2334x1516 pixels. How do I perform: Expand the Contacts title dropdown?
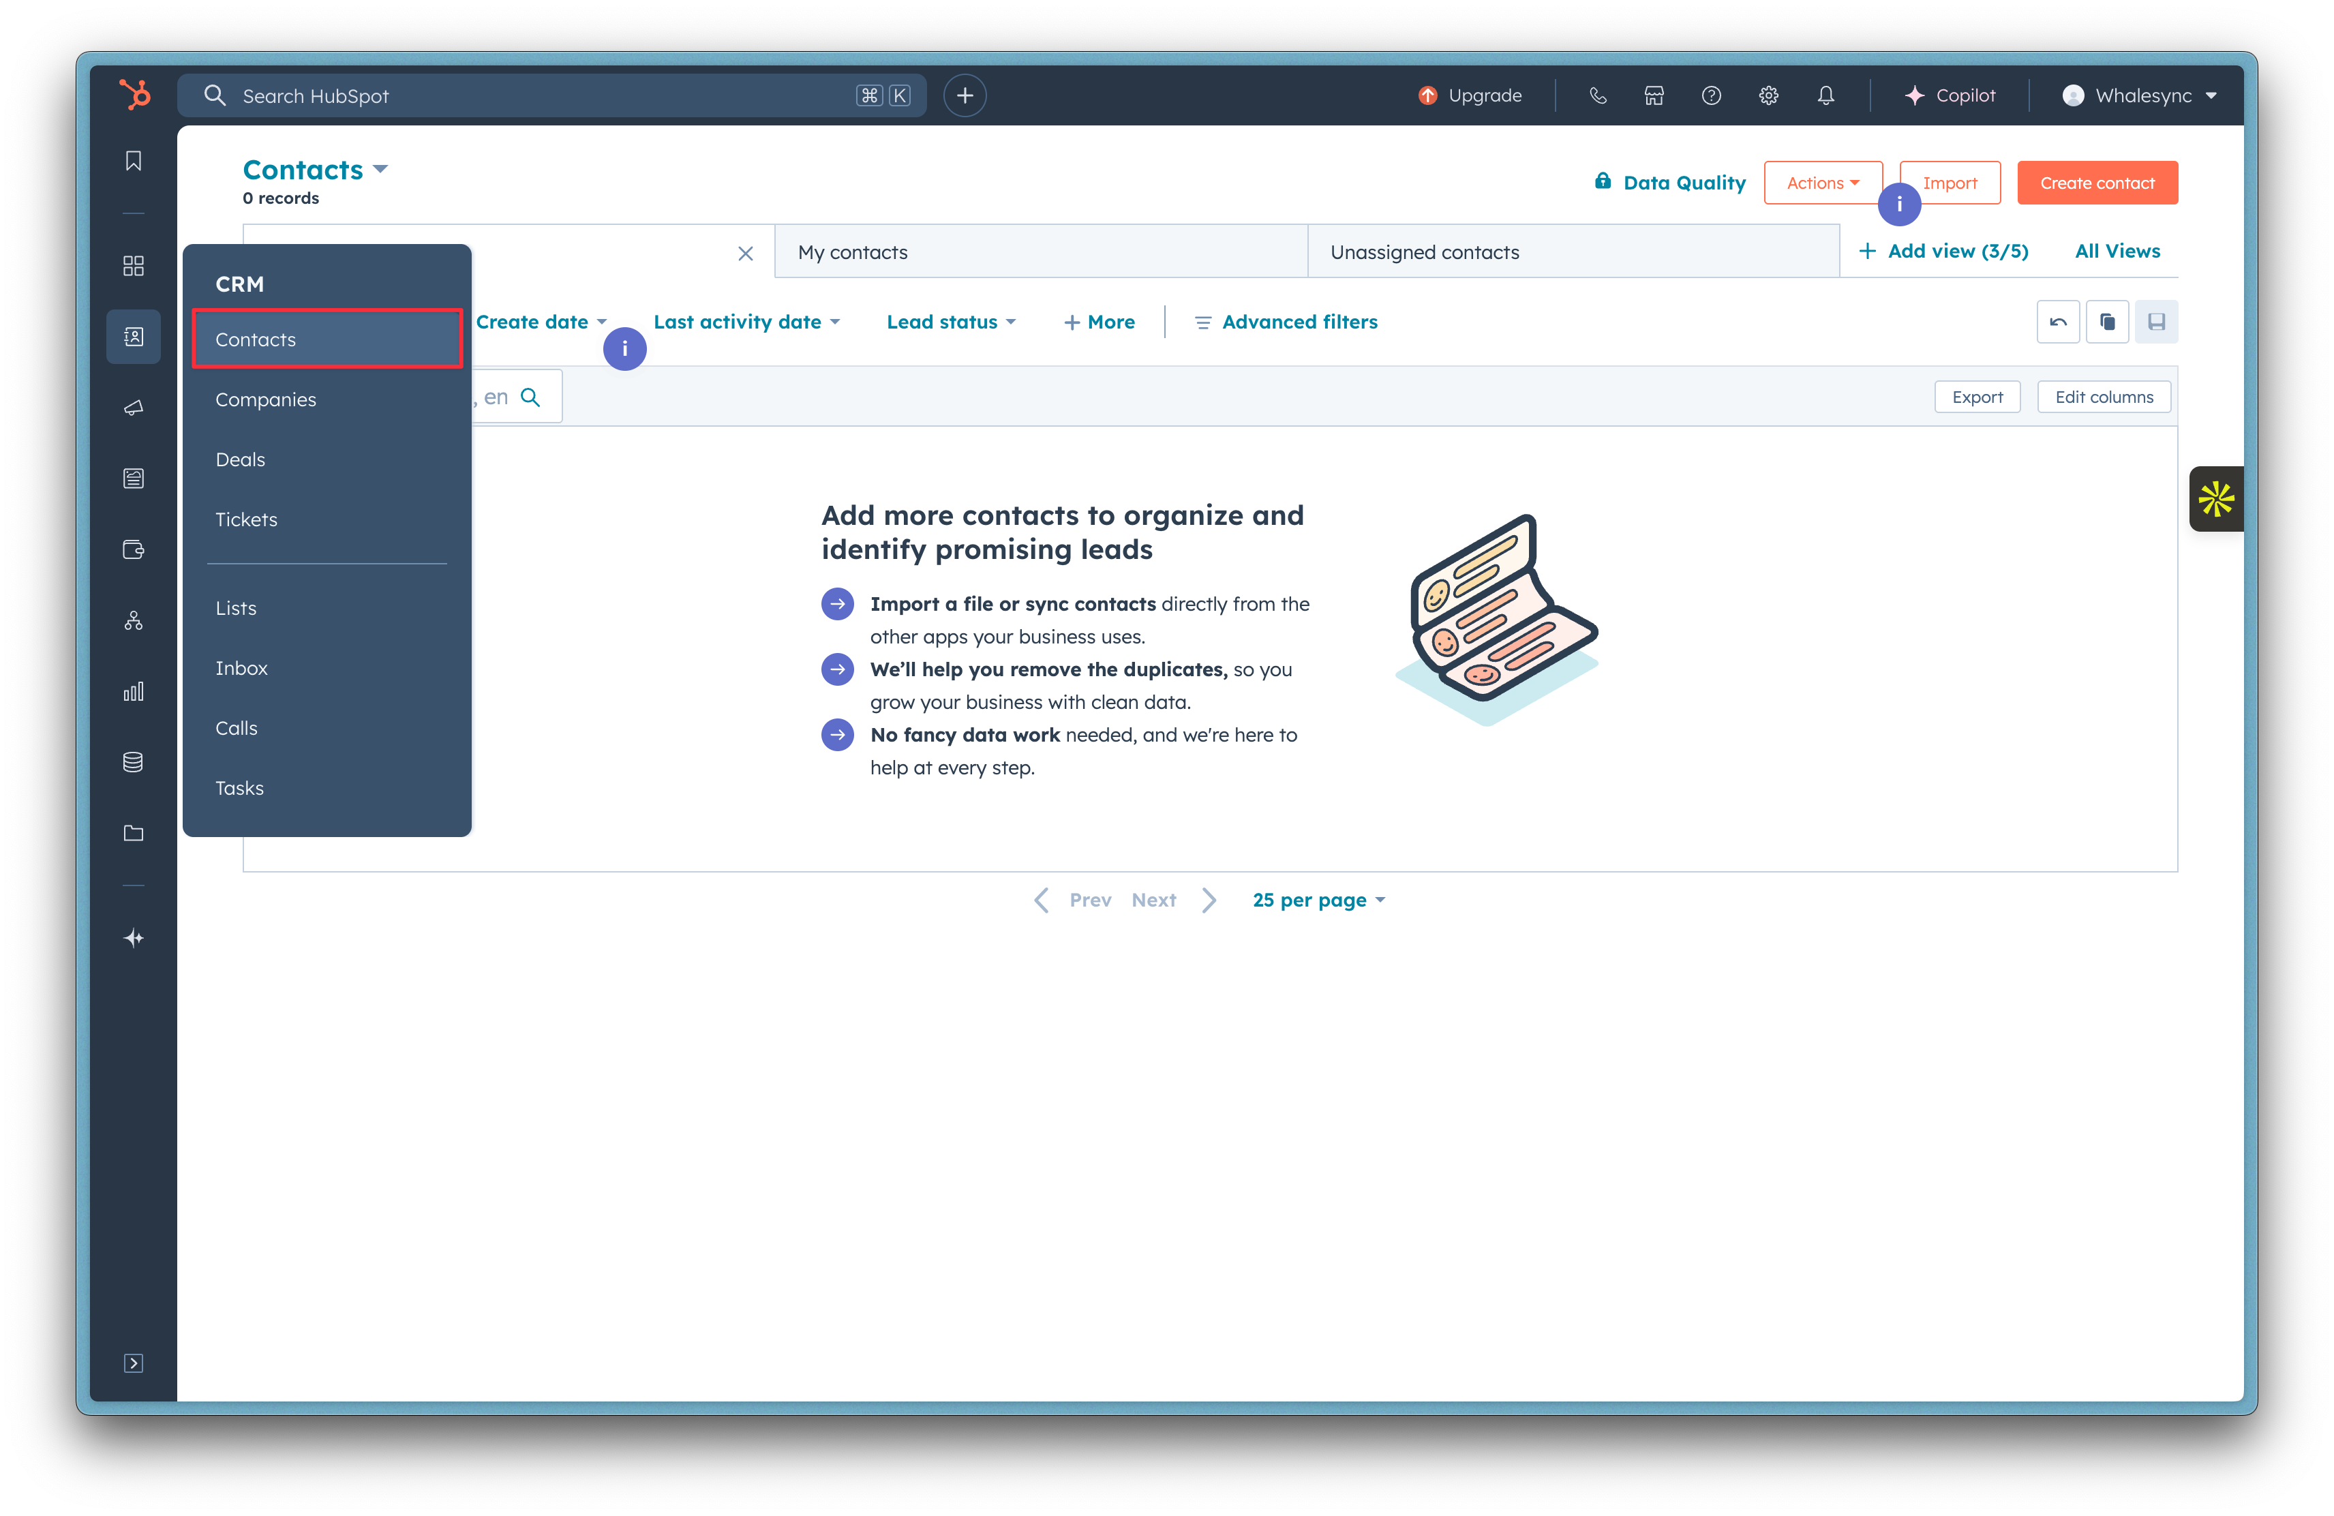point(315,170)
